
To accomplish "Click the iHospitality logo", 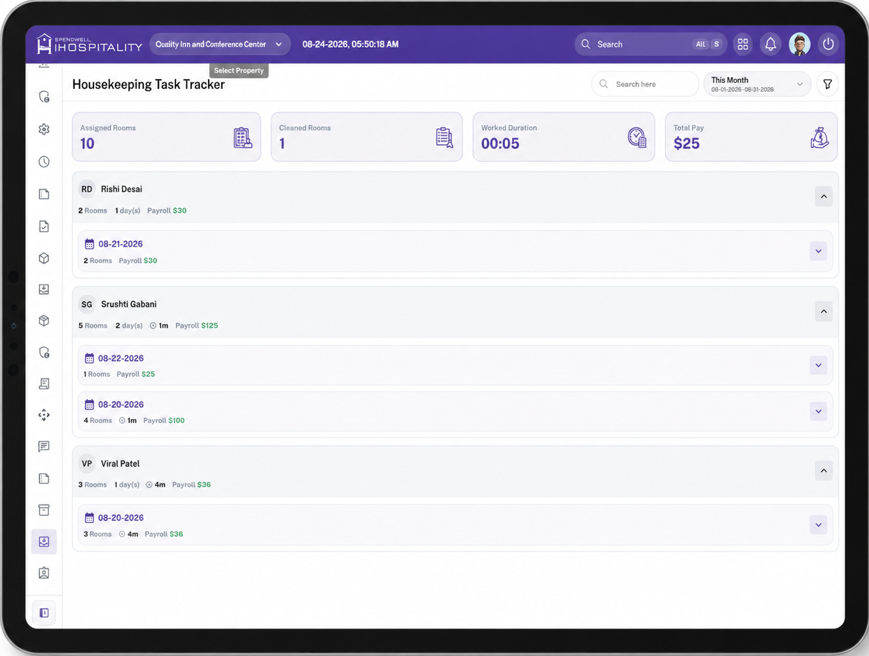I will [x=89, y=44].
